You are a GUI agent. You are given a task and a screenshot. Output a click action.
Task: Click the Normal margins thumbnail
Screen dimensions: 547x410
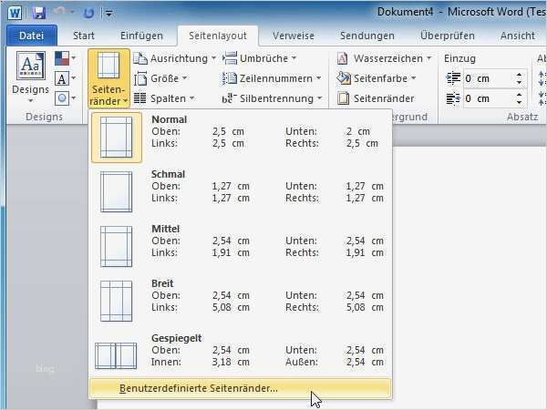click(x=116, y=138)
